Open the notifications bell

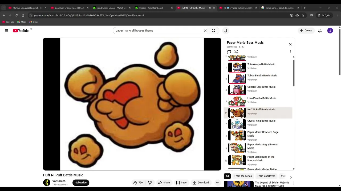point(320,31)
